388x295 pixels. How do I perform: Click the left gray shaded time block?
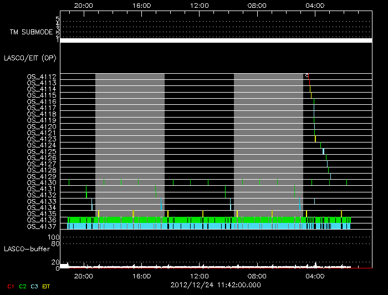coord(130,144)
